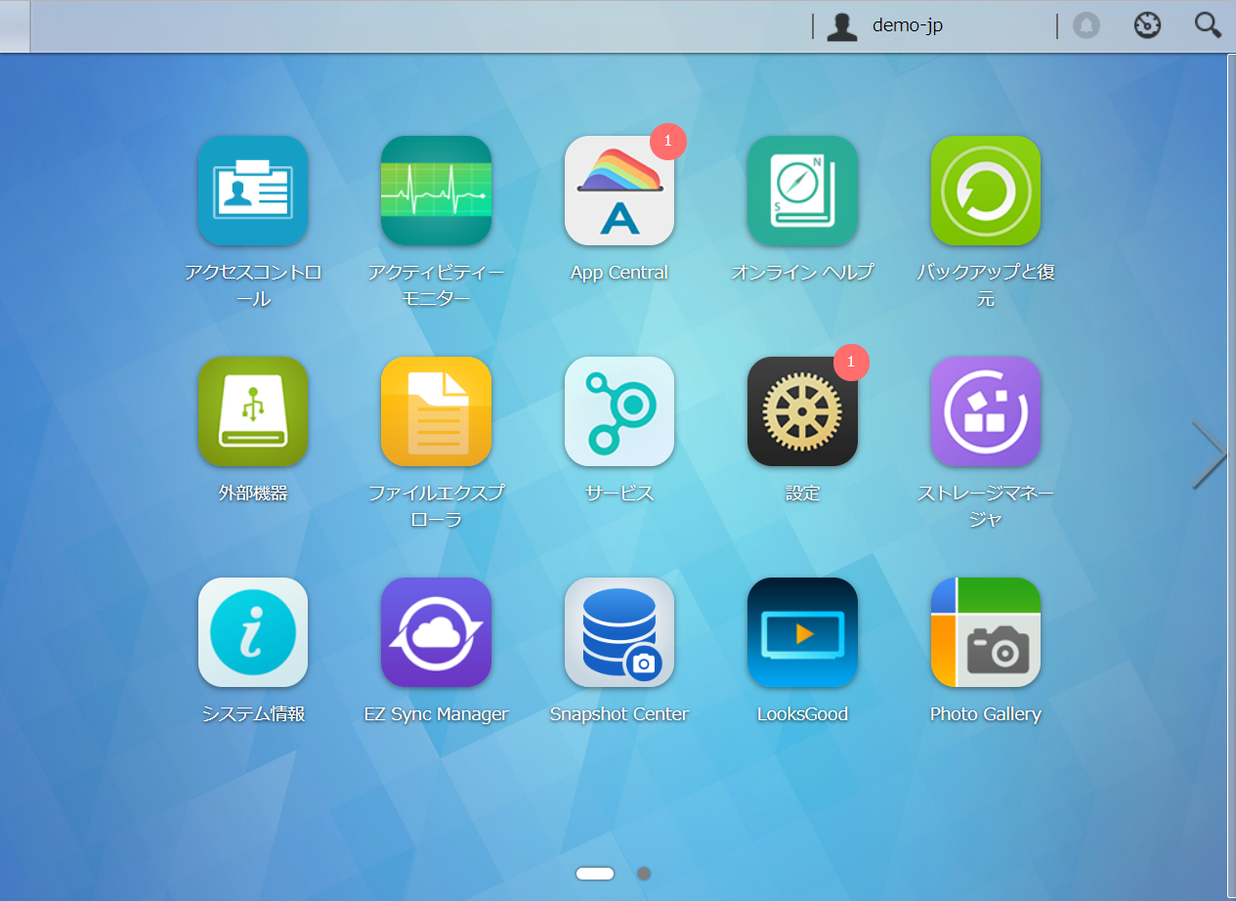Image resolution: width=1236 pixels, height=901 pixels.
Task: Open the App Central store
Action: coord(619,191)
